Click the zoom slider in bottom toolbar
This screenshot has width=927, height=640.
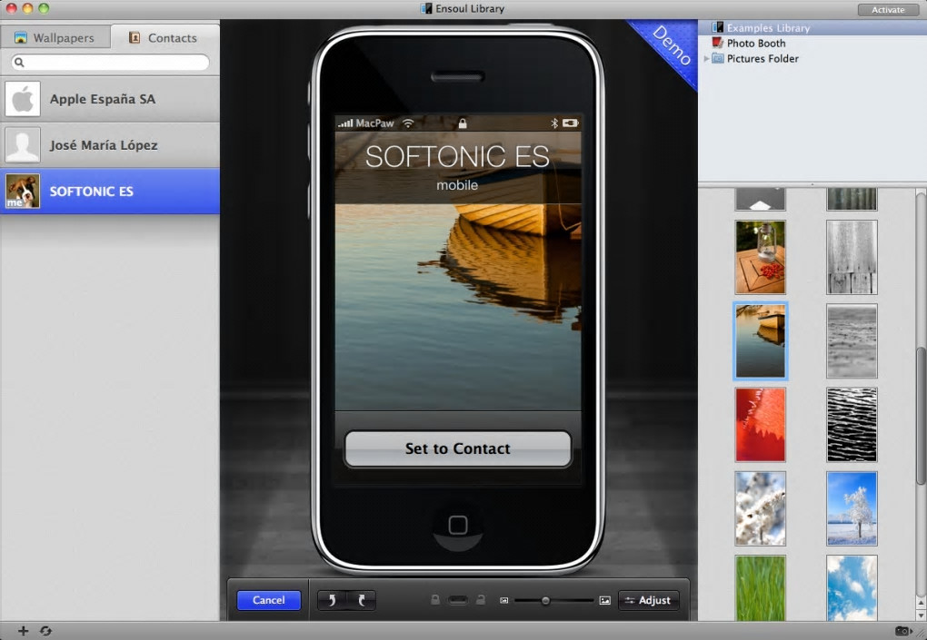click(553, 600)
